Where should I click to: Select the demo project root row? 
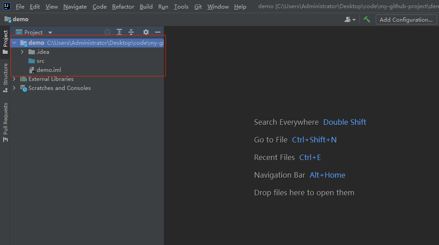click(x=87, y=43)
